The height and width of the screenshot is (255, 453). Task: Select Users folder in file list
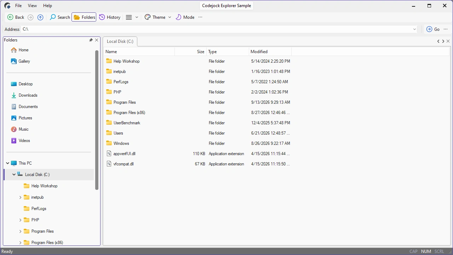tap(118, 133)
